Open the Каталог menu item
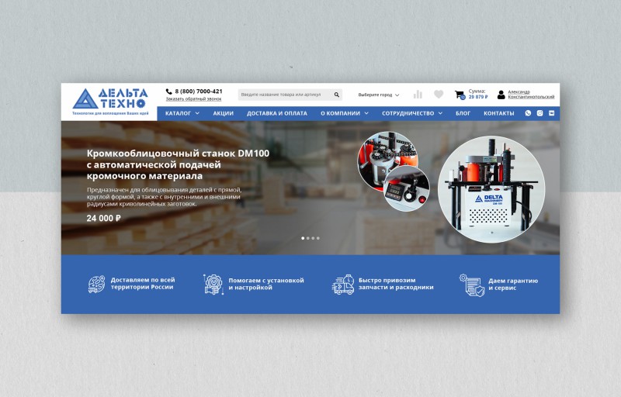 coord(179,113)
